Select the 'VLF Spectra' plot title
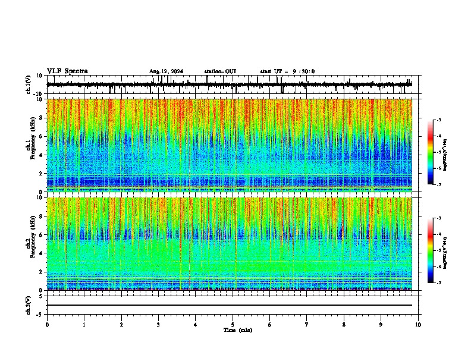 click(x=67, y=71)
